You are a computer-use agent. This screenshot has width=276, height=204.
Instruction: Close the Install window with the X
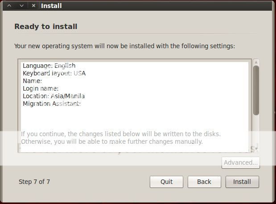(x=33, y=6)
